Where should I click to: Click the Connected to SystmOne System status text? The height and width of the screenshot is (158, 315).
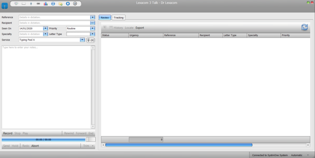270,155
